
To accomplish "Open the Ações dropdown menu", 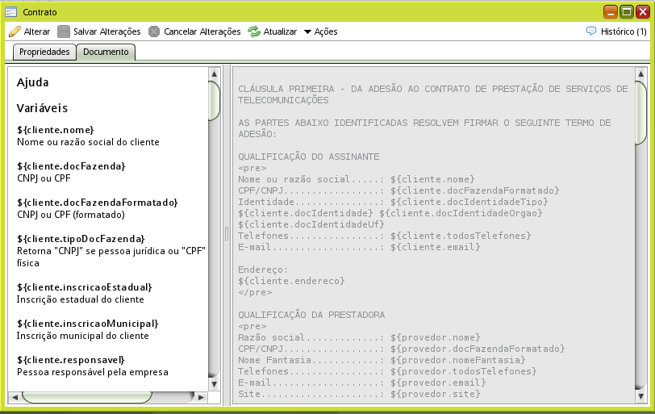I will [x=320, y=31].
